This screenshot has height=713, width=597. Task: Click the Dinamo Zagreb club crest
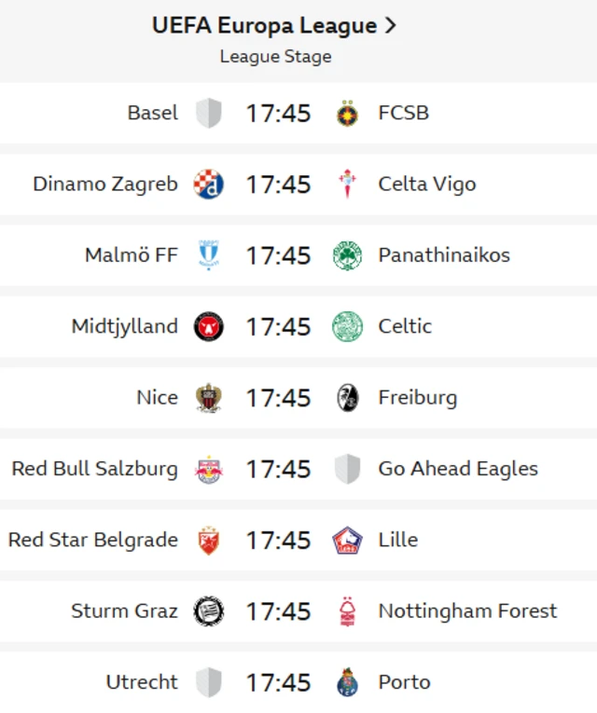coord(209,185)
